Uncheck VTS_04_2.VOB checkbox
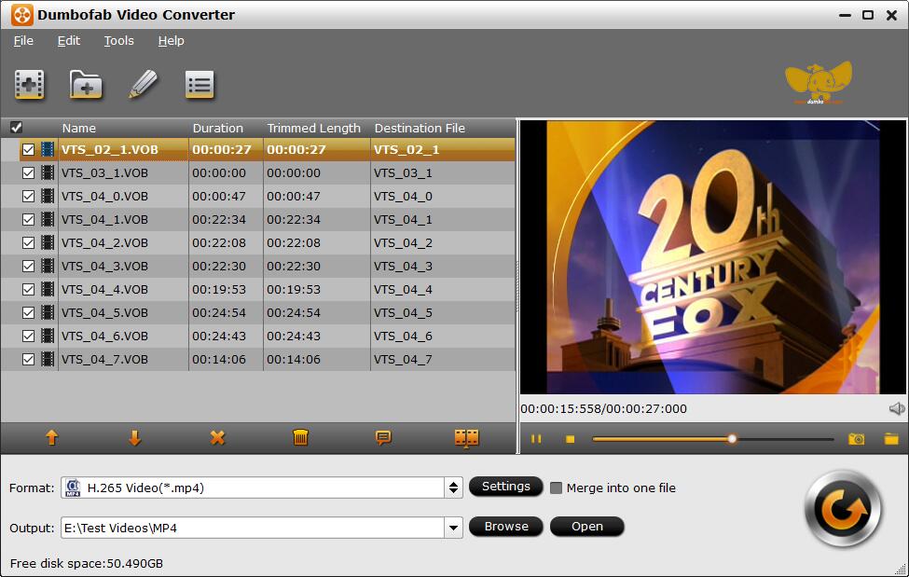The height and width of the screenshot is (577, 909). click(x=28, y=242)
